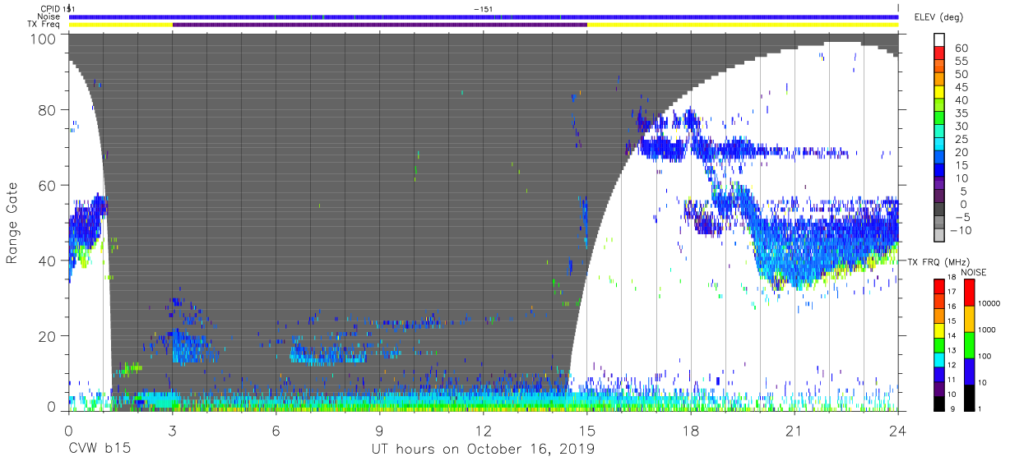This screenshot has height=466, width=1010.
Task: Click the '40' tick label on the Range Gate axis
Action: point(46,260)
